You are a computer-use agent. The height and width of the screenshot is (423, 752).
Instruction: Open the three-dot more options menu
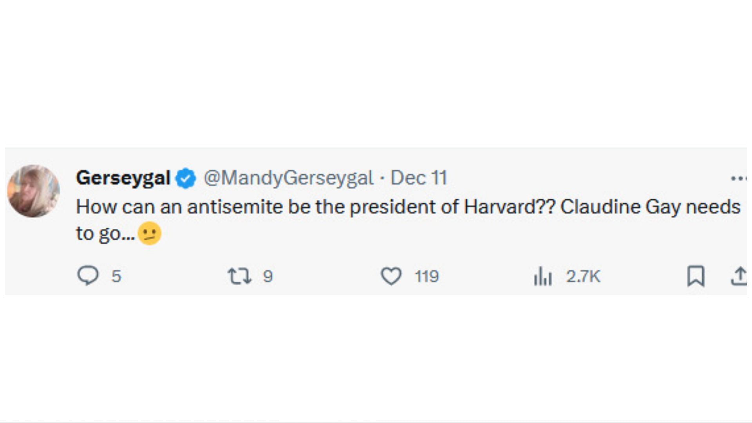(x=738, y=179)
